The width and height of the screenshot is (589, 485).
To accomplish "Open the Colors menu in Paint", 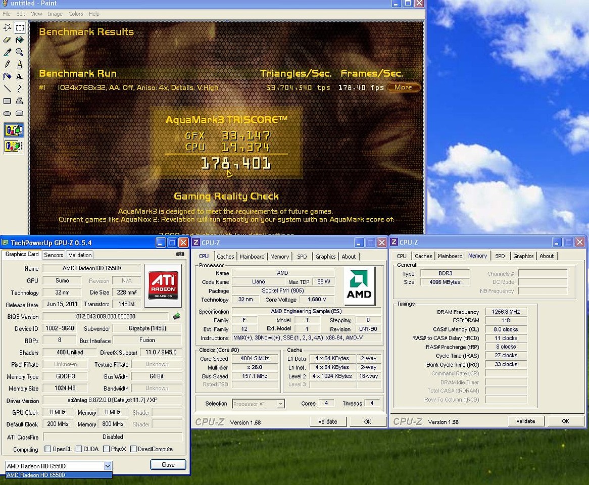I will point(75,14).
